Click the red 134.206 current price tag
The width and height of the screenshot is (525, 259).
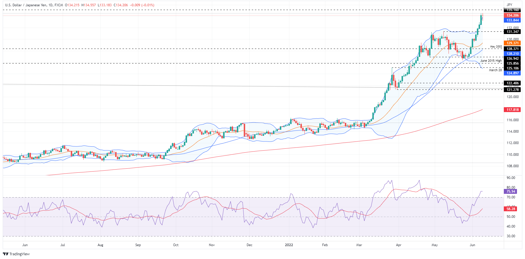coord(512,15)
